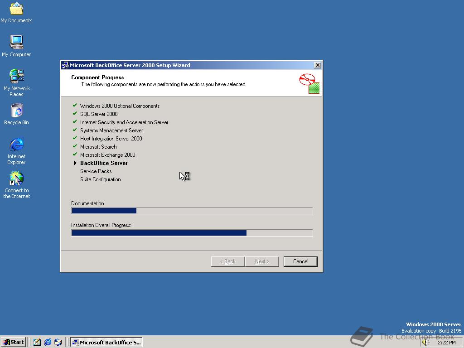Click the disabled Next button
Image resolution: width=464 pixels, height=348 pixels.
click(262, 261)
